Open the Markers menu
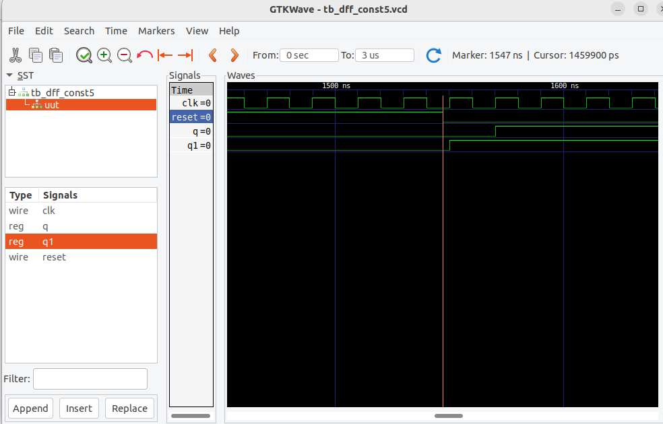Screen dimensions: 663x424 click(156, 30)
